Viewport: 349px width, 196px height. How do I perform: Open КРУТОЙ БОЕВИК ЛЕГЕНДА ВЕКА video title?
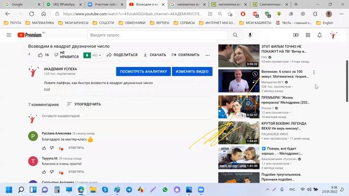(x=284, y=126)
